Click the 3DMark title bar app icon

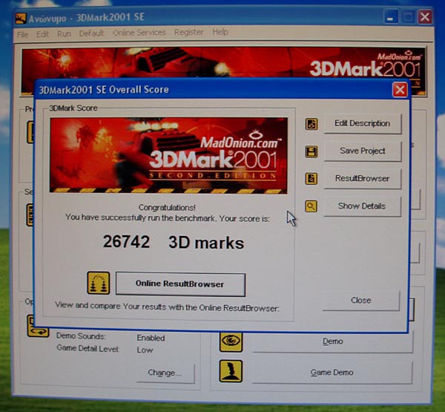[21, 19]
